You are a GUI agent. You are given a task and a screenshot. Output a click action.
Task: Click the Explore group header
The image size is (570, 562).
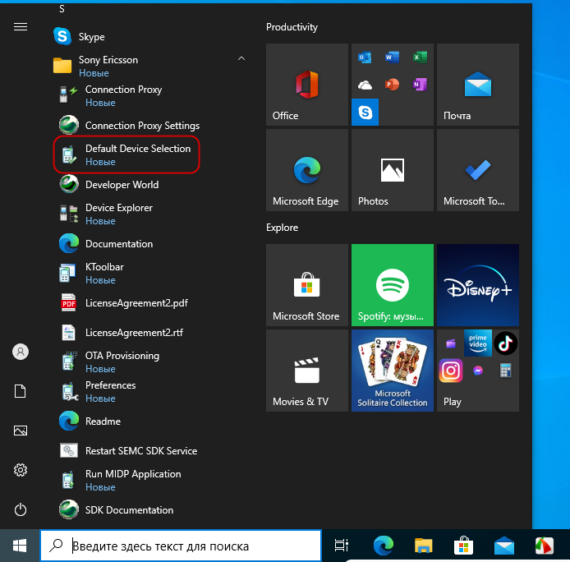coord(282,228)
